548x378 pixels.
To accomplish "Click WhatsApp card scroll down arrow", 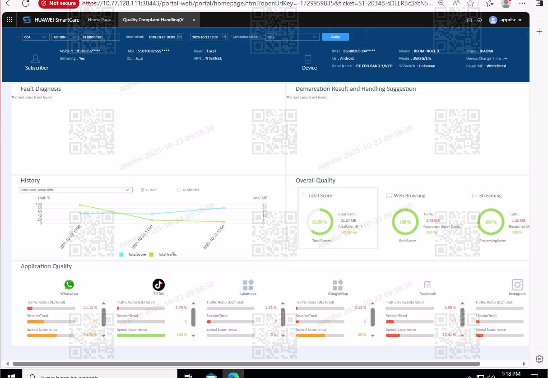I will 104,336.
